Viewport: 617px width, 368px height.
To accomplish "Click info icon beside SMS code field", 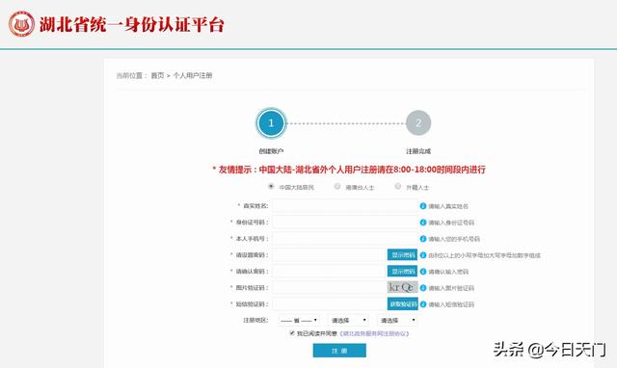I will click(423, 304).
